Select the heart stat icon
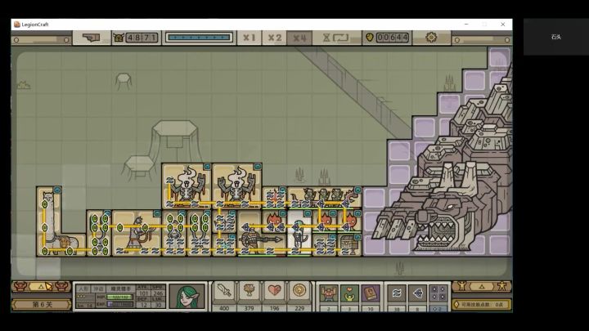 coord(274,291)
